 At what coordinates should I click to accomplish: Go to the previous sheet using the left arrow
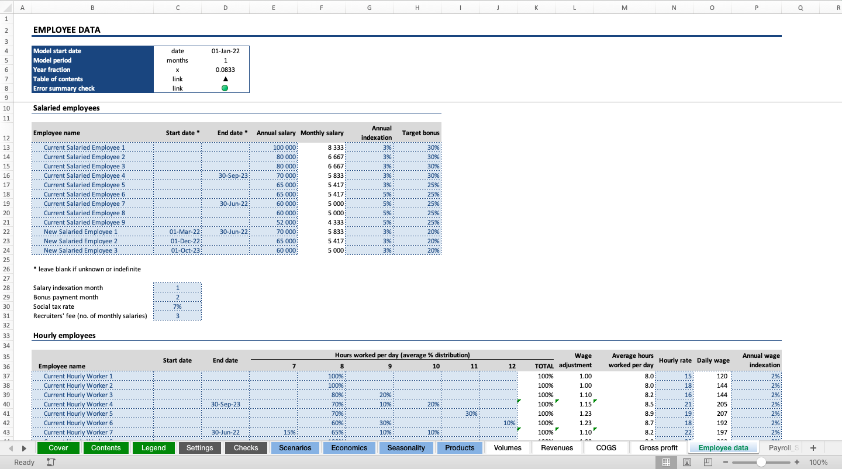pos(11,448)
